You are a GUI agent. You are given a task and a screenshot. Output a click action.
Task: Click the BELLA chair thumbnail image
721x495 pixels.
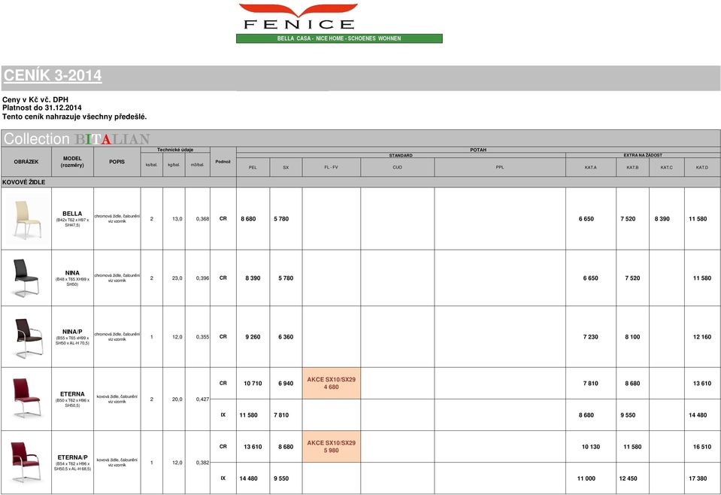[x=26, y=219]
